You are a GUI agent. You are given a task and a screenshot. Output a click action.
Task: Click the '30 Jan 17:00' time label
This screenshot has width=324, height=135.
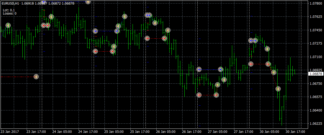295,132
